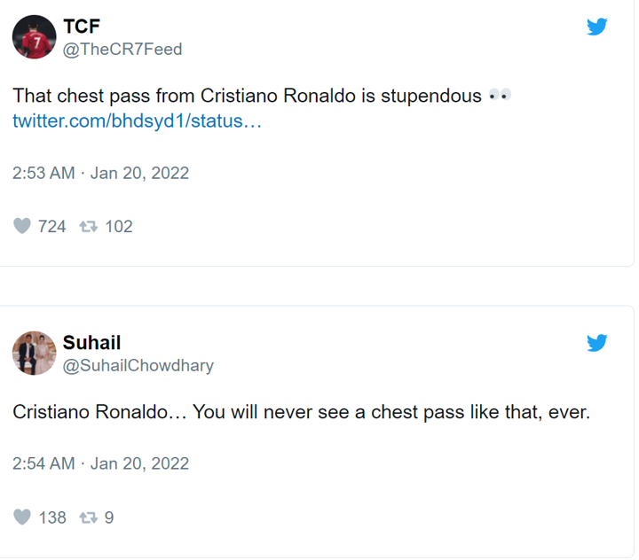
Task: Like Suhail's tweet via heart icon
Action: click(x=22, y=517)
